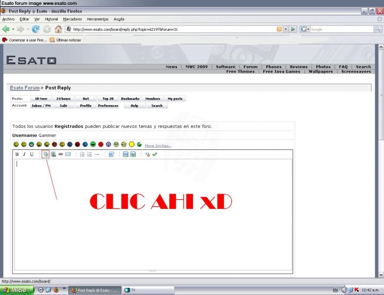Click the envelope icon to insert email link

[68, 154]
